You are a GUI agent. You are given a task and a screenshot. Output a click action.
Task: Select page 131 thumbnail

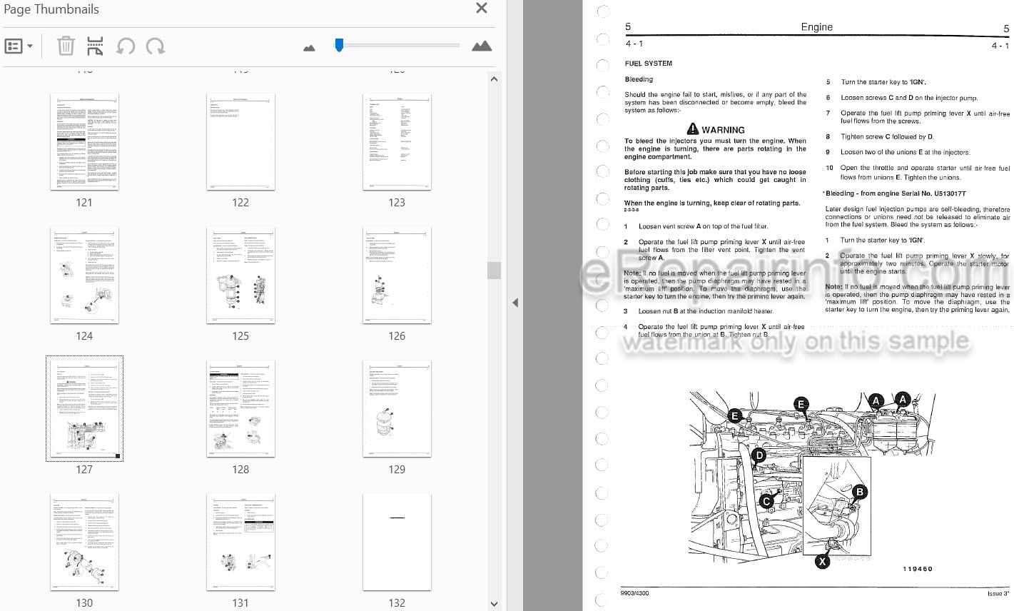pos(240,542)
